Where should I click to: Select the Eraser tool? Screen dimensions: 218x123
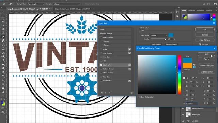pyautogui.click(x=3, y=56)
